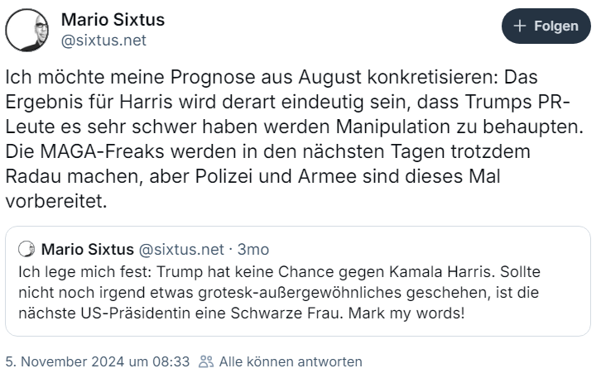Click Mario Sixtus's profile avatar

[x=26, y=31]
